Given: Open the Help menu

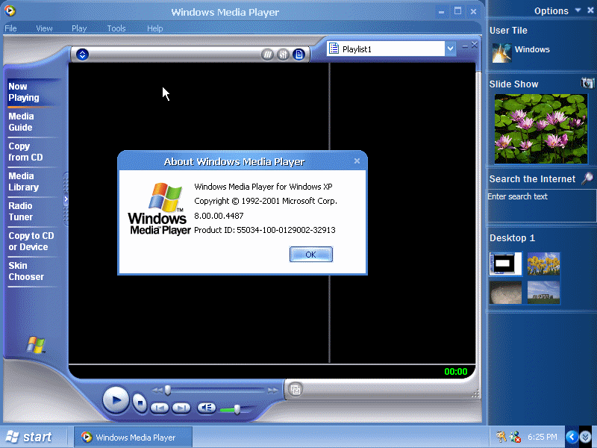Looking at the screenshot, I should click(155, 28).
